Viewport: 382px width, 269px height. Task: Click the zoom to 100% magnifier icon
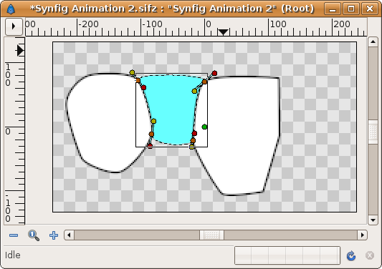[34, 235]
